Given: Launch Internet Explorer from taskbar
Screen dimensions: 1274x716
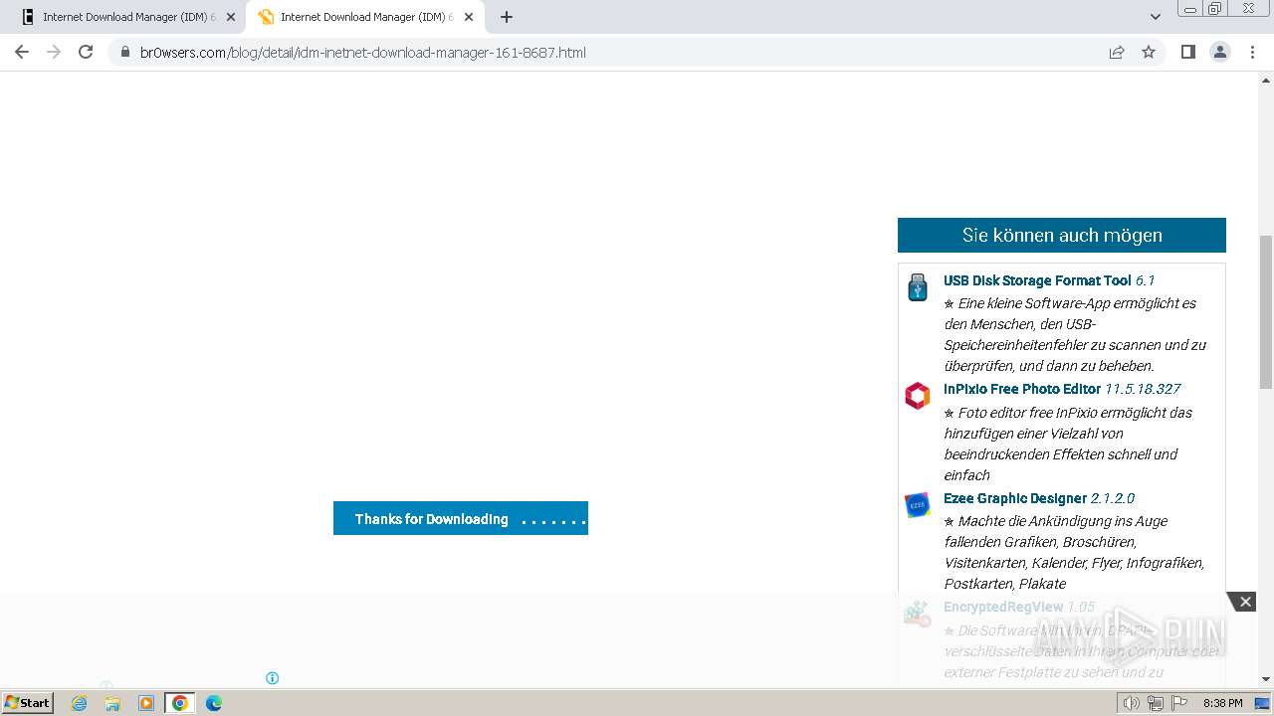Looking at the screenshot, I should coord(80,703).
